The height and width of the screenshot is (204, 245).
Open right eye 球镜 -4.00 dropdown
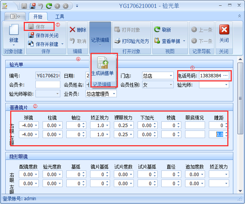[36, 125]
